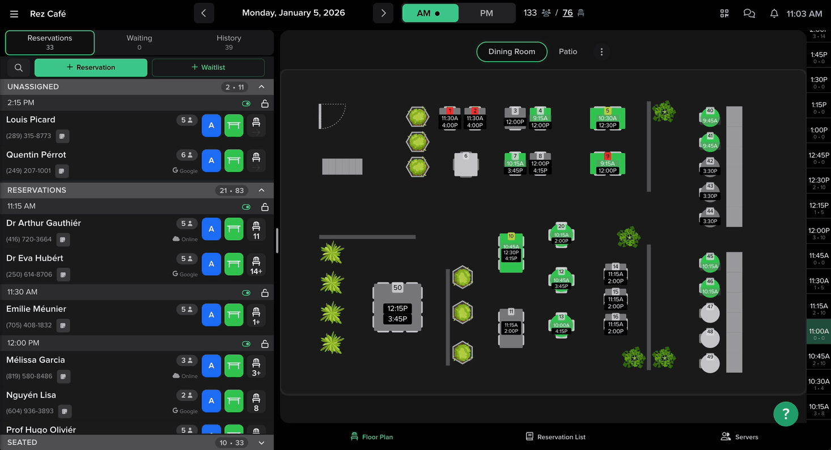Select 12:00P slot in the timeline
The height and width of the screenshot is (450, 831).
click(819, 234)
